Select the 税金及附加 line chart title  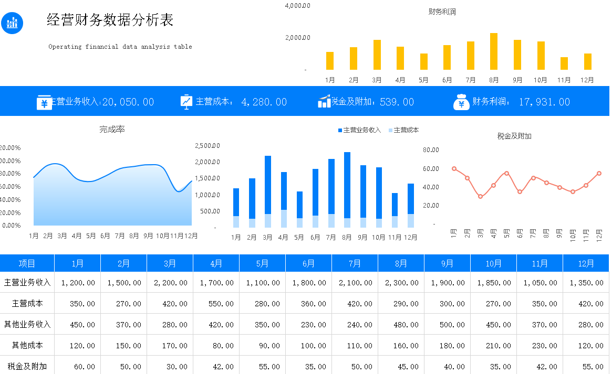[x=514, y=136]
